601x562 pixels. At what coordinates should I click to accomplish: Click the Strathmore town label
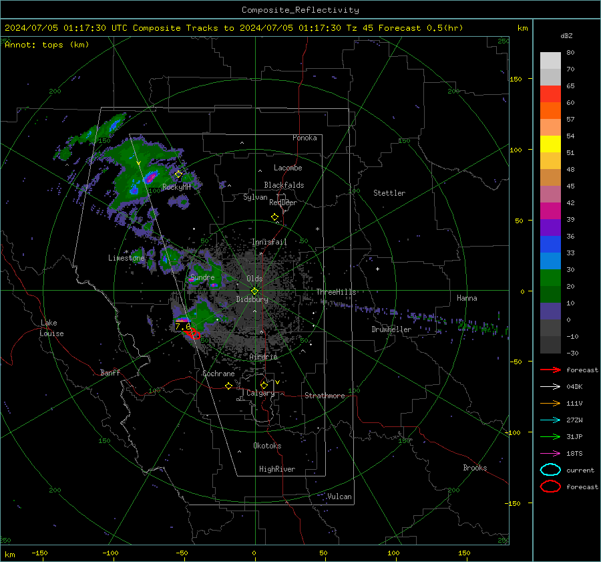pyautogui.click(x=325, y=396)
